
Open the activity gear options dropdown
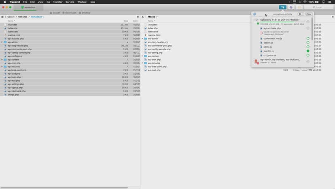tap(300, 14)
